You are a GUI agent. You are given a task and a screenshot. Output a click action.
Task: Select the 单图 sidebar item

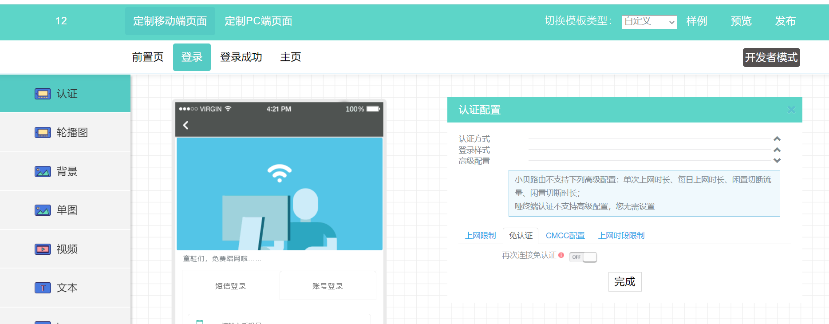(65, 210)
